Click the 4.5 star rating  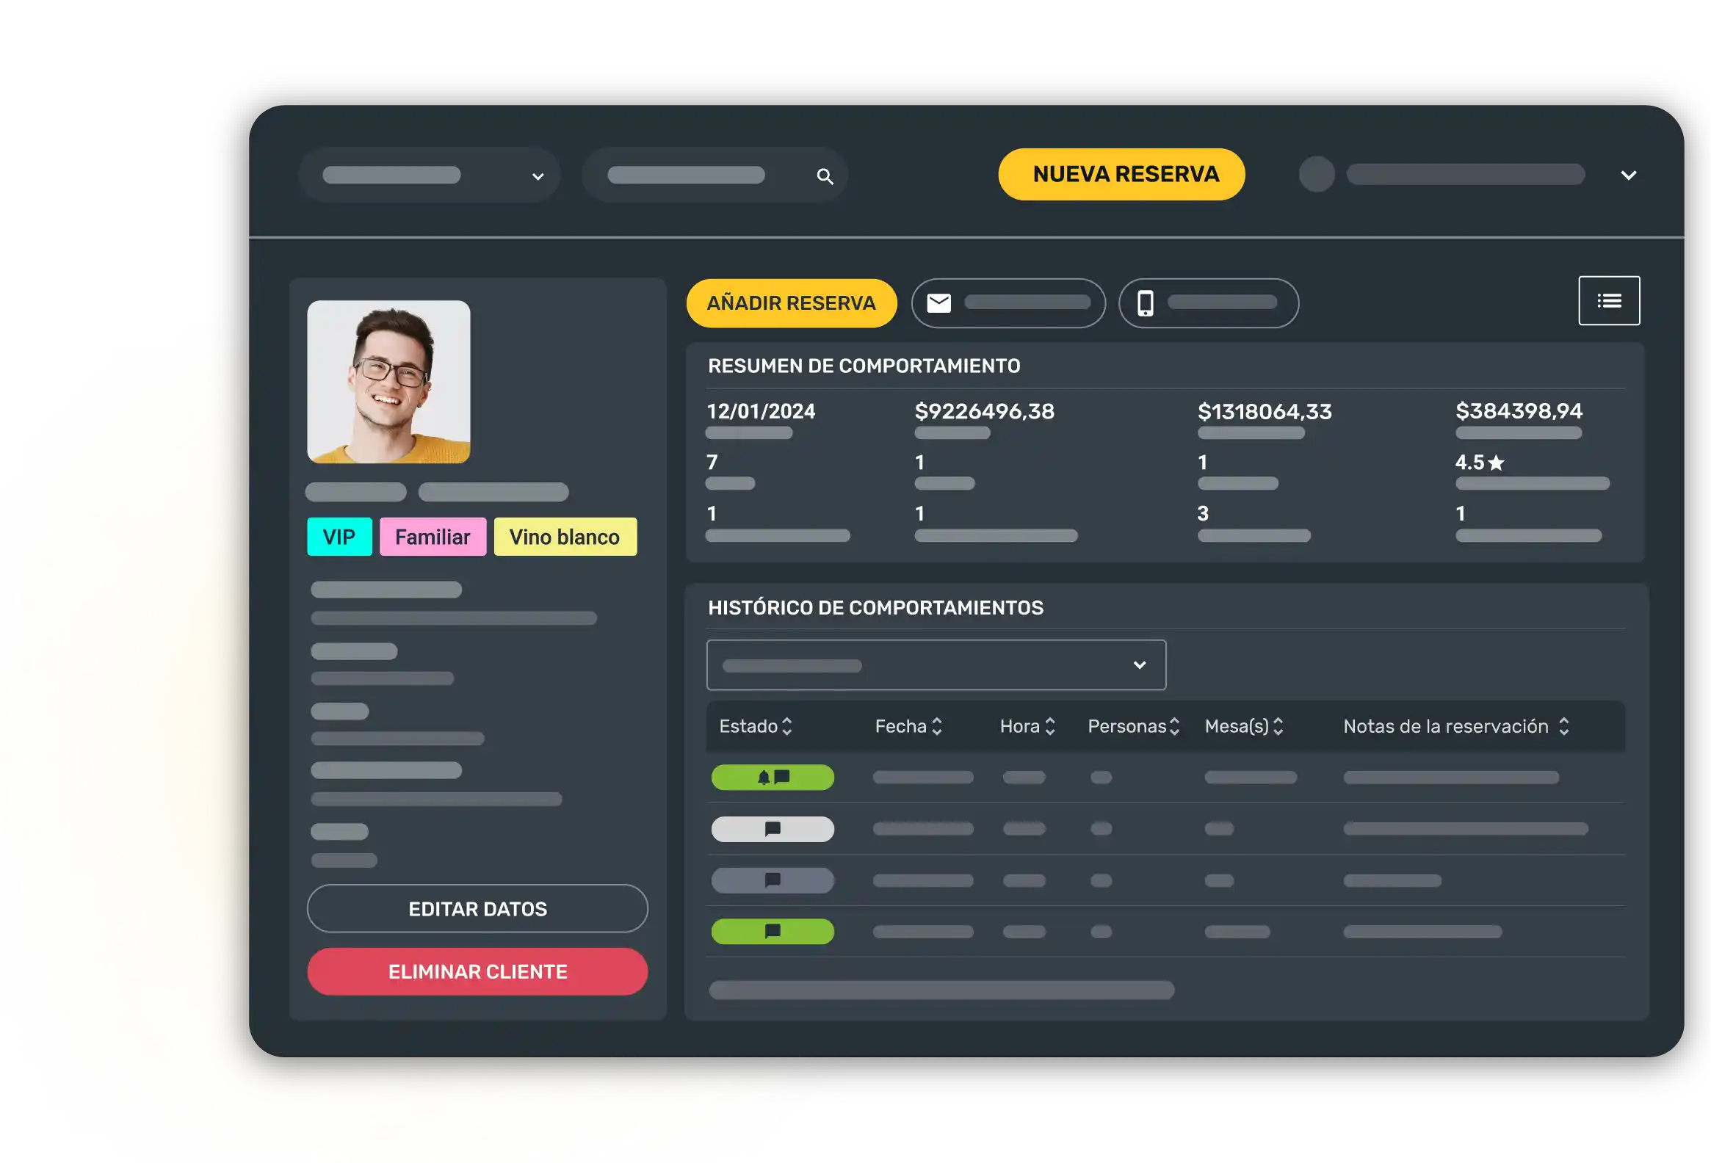1479,463
